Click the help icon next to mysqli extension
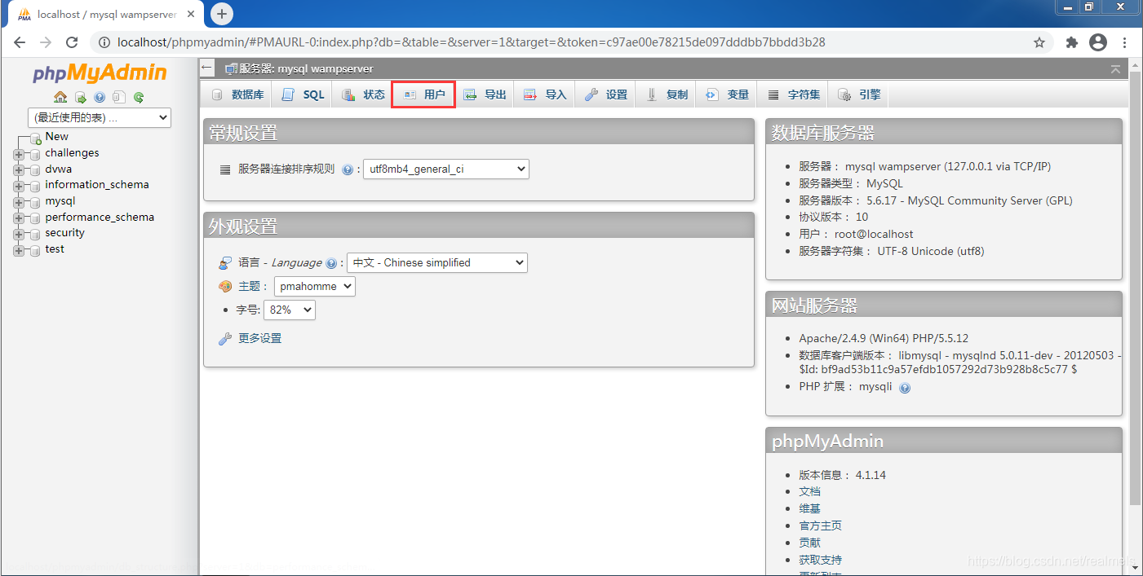 [905, 388]
